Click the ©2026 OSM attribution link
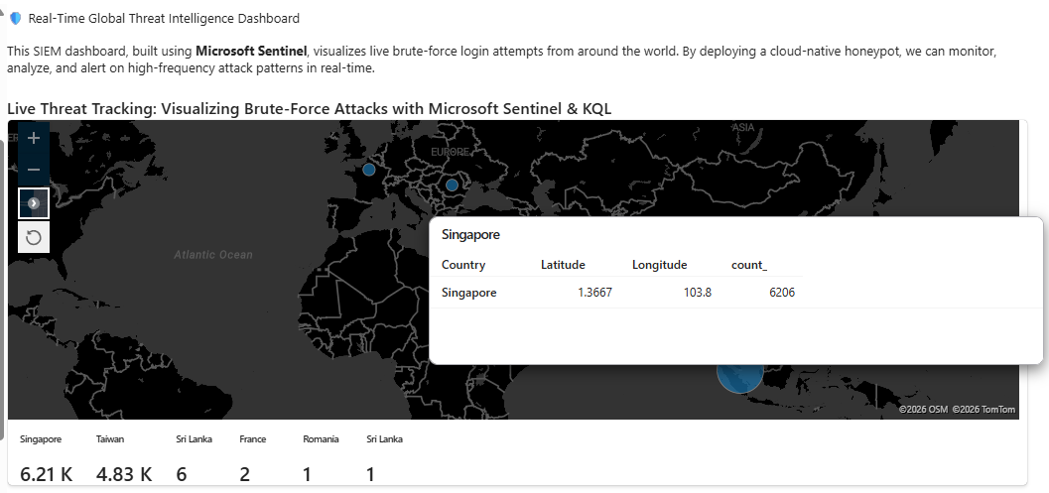 tap(923, 410)
